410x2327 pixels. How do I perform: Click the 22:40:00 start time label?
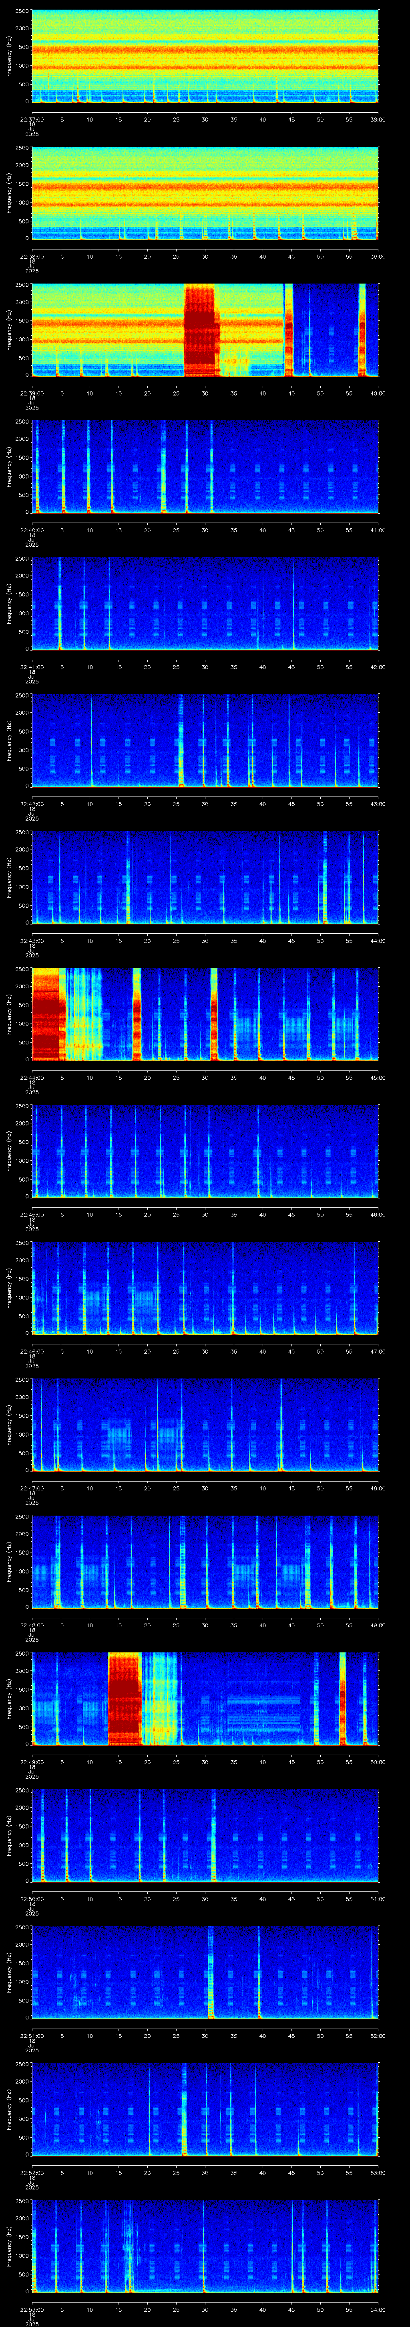32,529
